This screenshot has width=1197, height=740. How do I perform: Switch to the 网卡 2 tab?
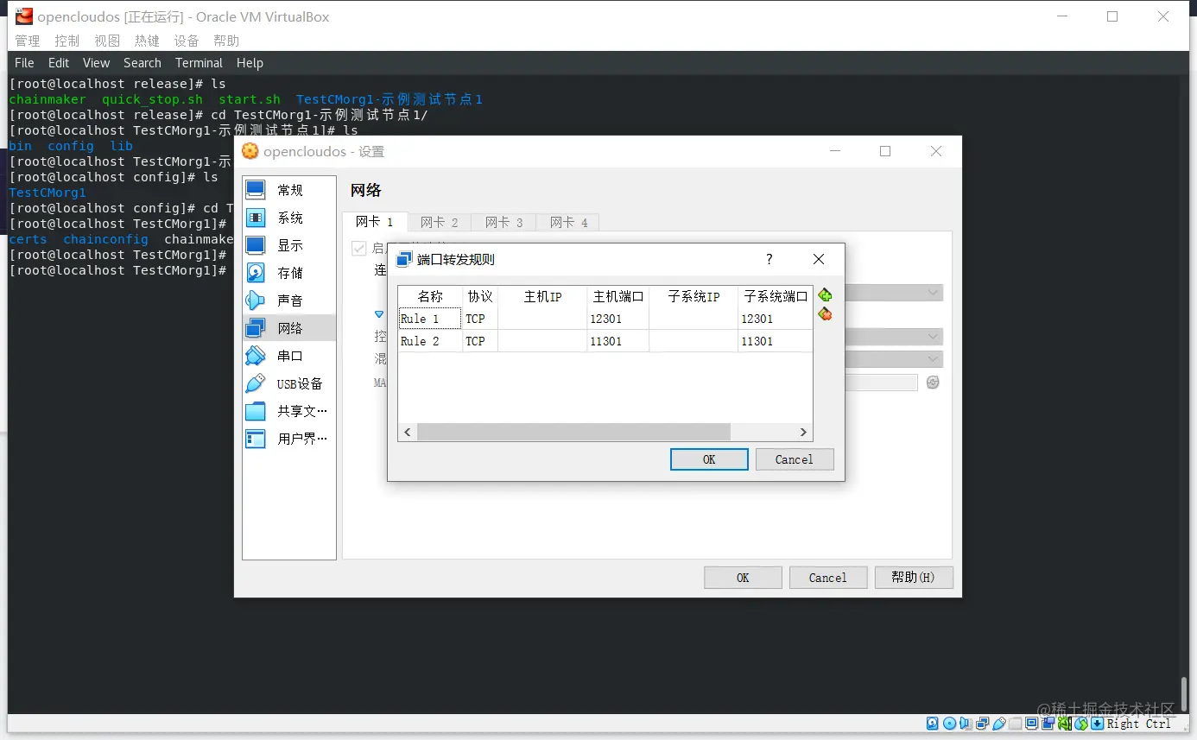pyautogui.click(x=440, y=223)
